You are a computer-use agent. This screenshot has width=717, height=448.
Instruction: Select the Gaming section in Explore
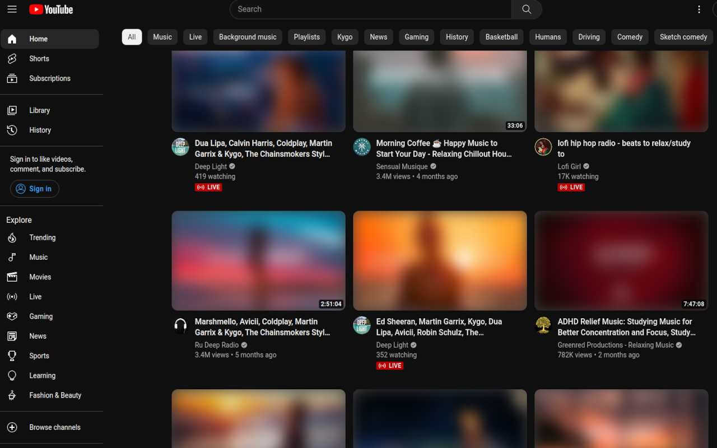(x=40, y=316)
